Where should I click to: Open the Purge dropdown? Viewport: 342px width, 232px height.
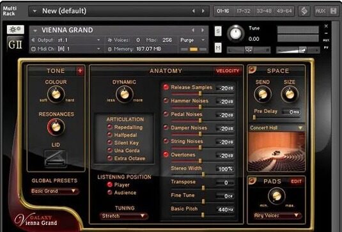coord(203,40)
